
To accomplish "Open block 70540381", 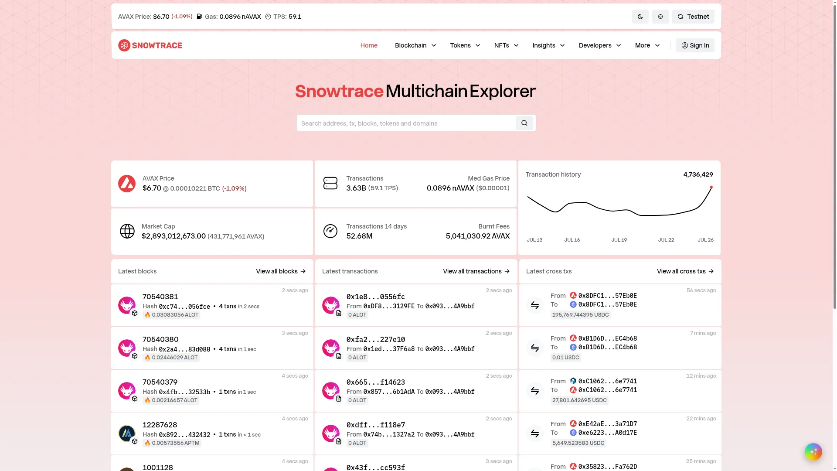I will (x=160, y=297).
